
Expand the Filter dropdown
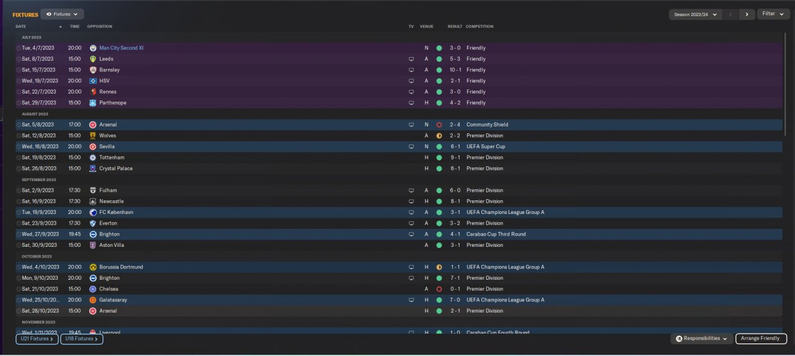tap(773, 14)
